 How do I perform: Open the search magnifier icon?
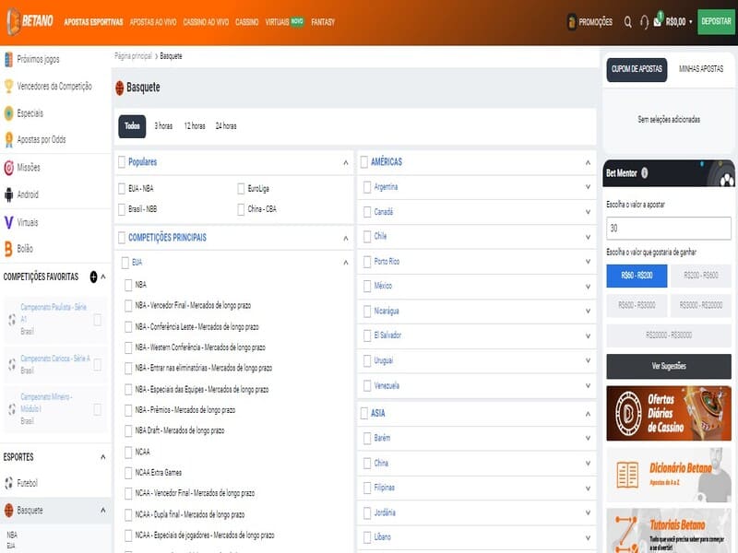pyautogui.click(x=628, y=21)
